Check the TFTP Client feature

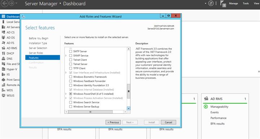(71, 68)
